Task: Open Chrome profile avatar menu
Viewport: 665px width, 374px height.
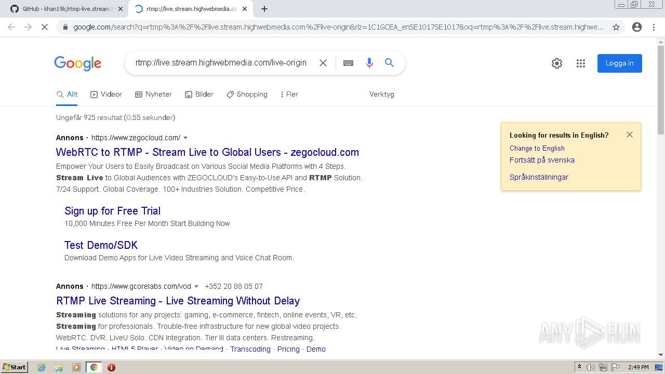Action: (637, 27)
